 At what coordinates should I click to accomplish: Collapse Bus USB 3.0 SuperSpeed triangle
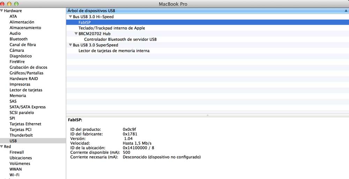tap(70, 45)
